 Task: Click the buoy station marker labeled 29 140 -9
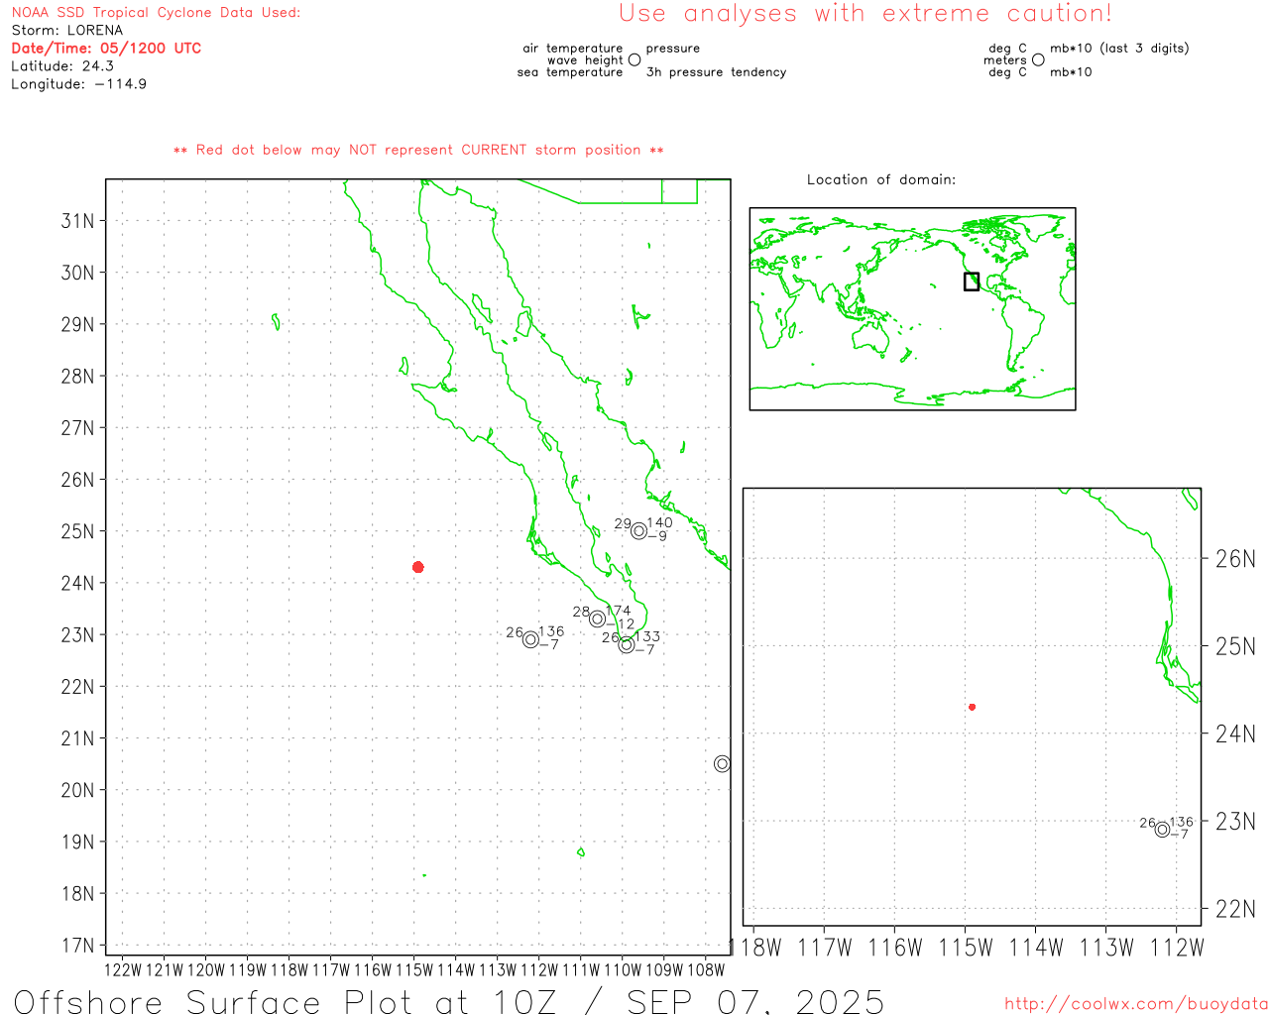pyautogui.click(x=639, y=531)
